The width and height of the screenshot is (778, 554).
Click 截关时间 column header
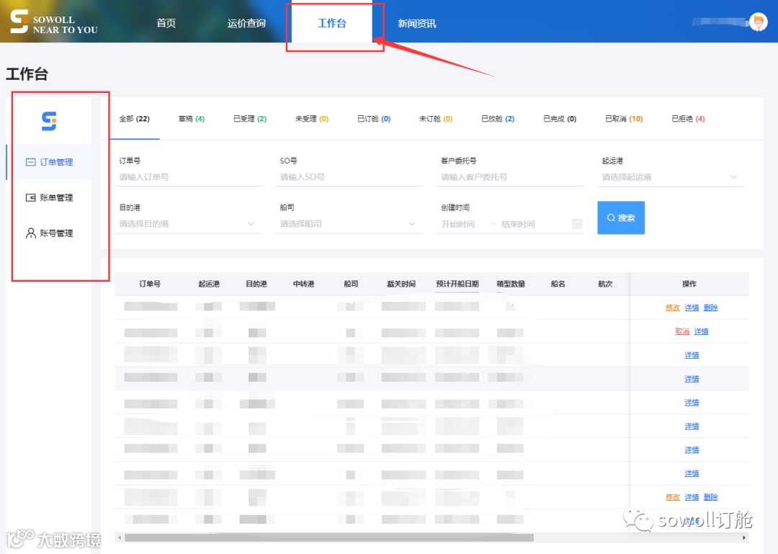click(x=401, y=284)
